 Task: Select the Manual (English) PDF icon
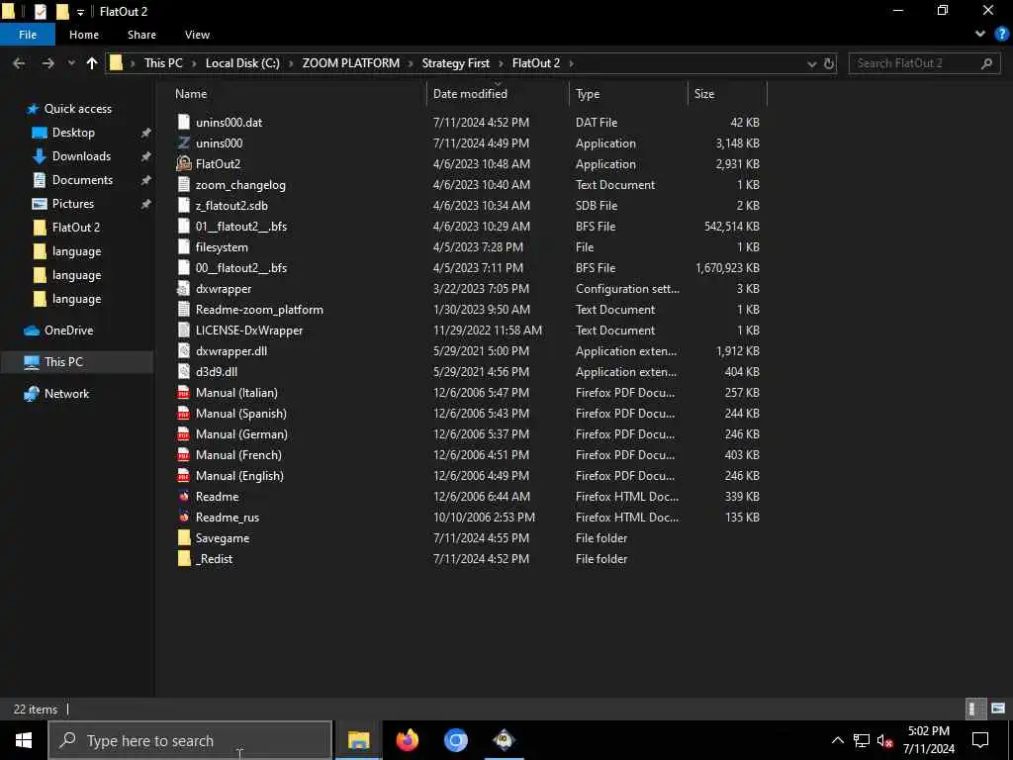[183, 476]
